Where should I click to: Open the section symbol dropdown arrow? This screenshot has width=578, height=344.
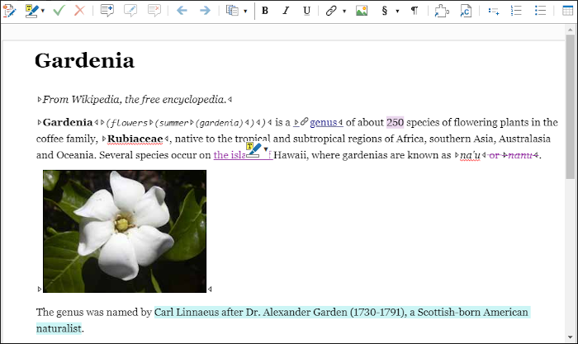point(397,12)
